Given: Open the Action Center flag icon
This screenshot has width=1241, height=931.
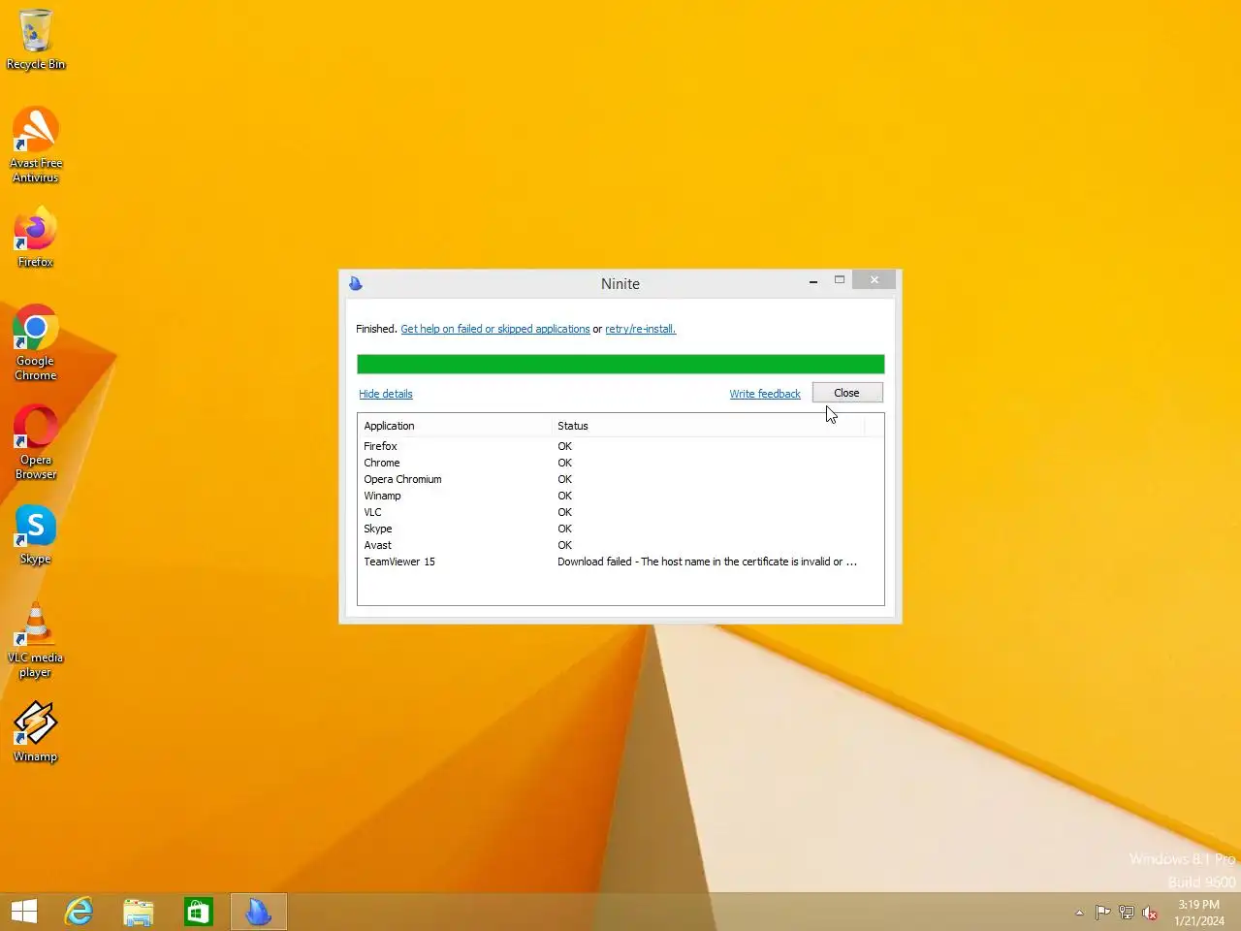Looking at the screenshot, I should tap(1102, 913).
